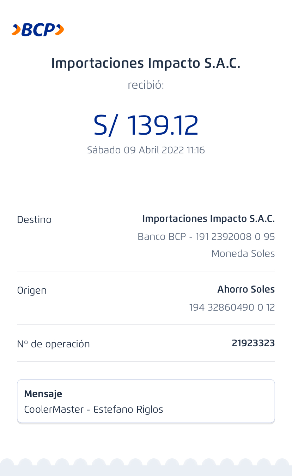292x476 pixels.
Task: Click origin account number 194 32860490 0 12
Action: [232, 307]
